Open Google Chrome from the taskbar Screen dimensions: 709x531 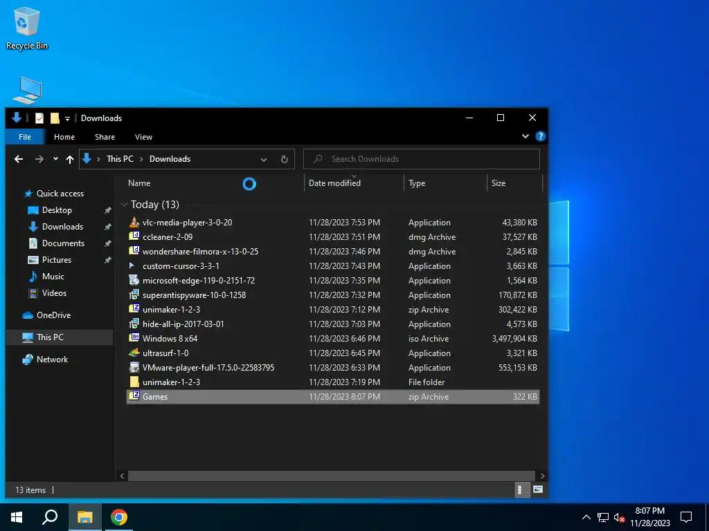click(119, 517)
